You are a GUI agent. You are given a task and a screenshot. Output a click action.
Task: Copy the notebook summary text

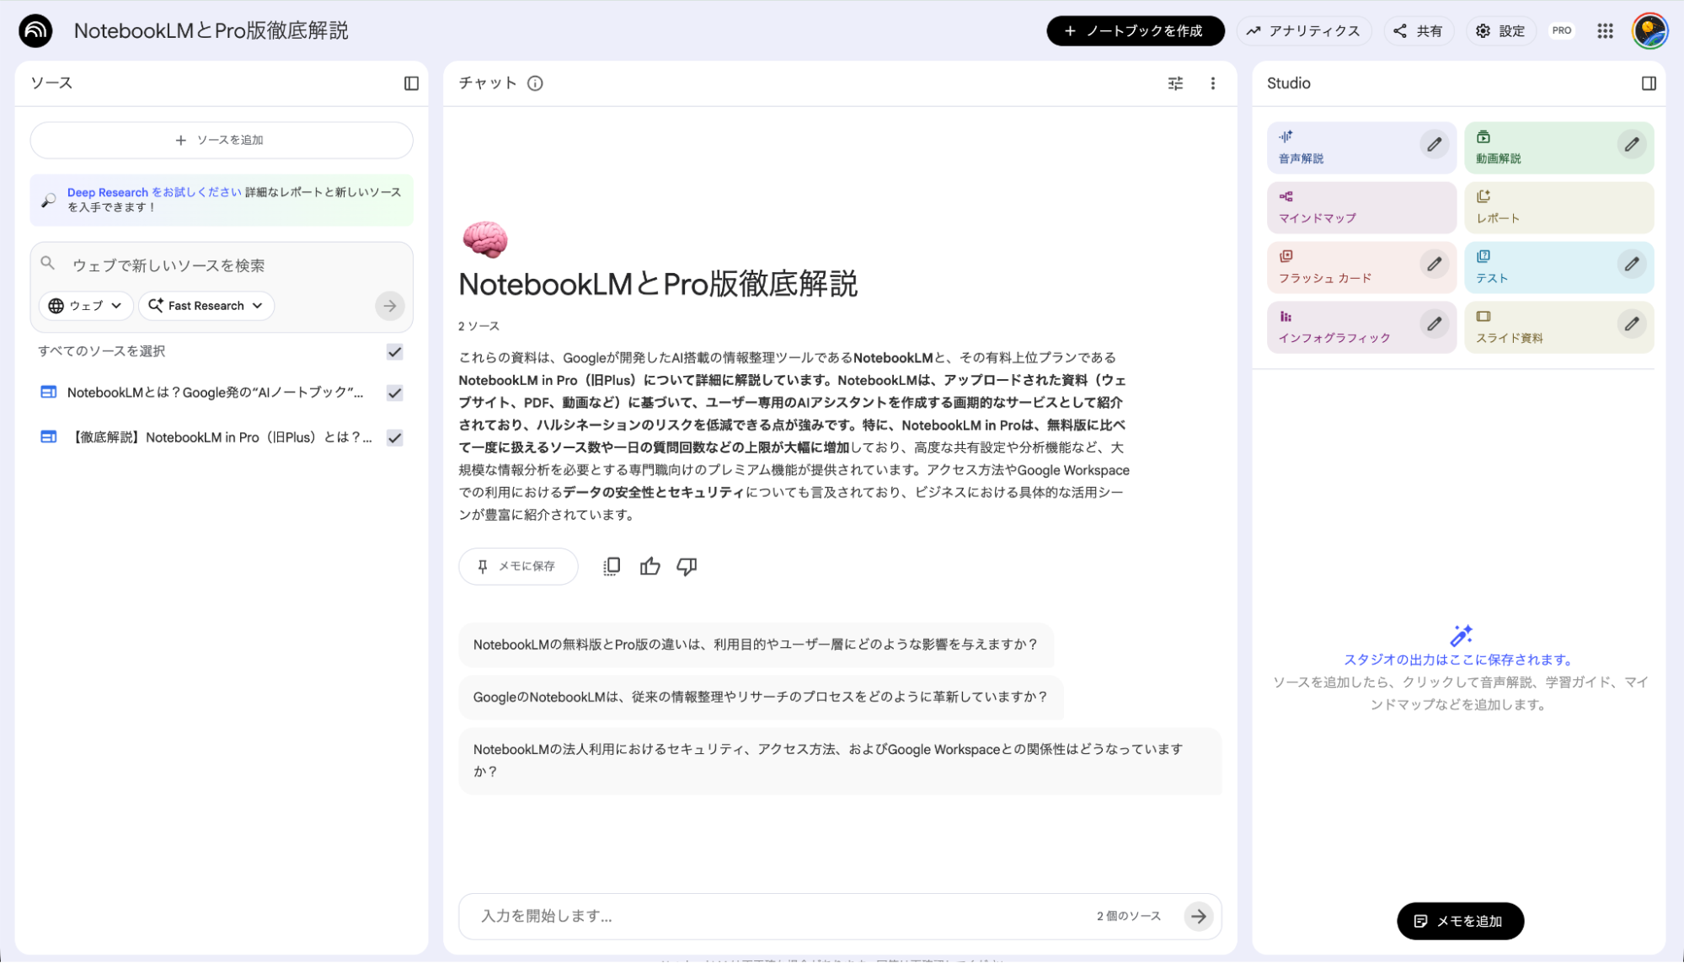(x=611, y=566)
